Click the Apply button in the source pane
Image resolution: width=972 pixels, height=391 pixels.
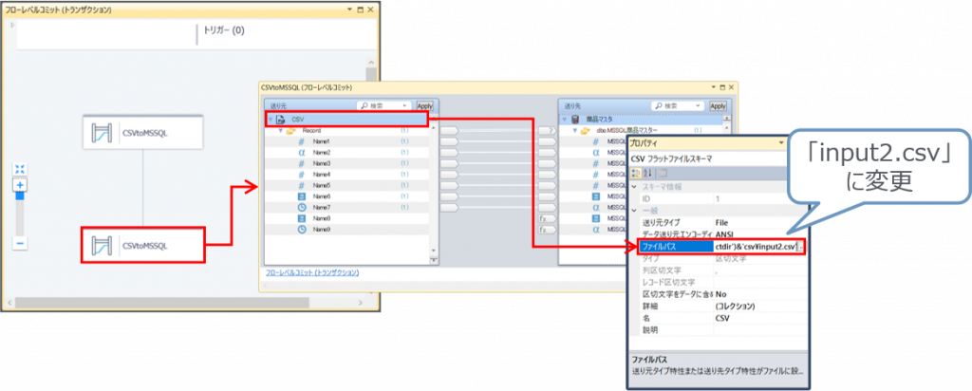(x=424, y=106)
